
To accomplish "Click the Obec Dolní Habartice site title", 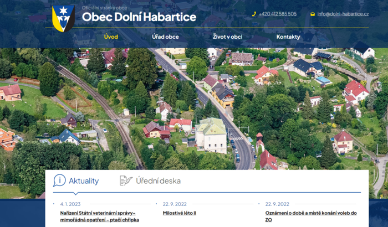I will coord(139,17).
